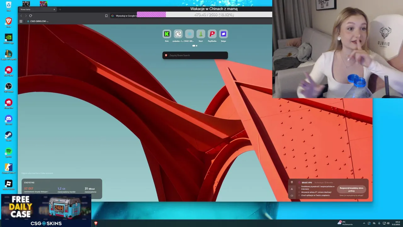Go back in Brave browser
The height and width of the screenshot is (227, 403).
tap(21, 16)
